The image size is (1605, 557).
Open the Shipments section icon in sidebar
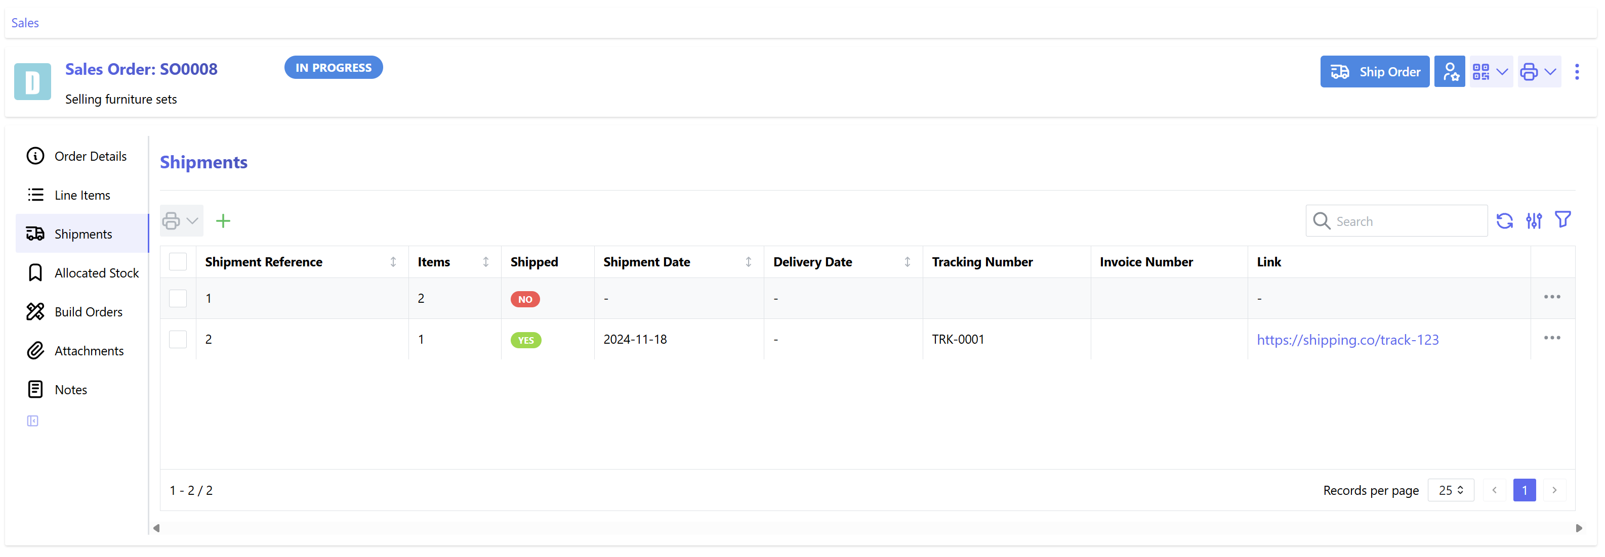35,234
